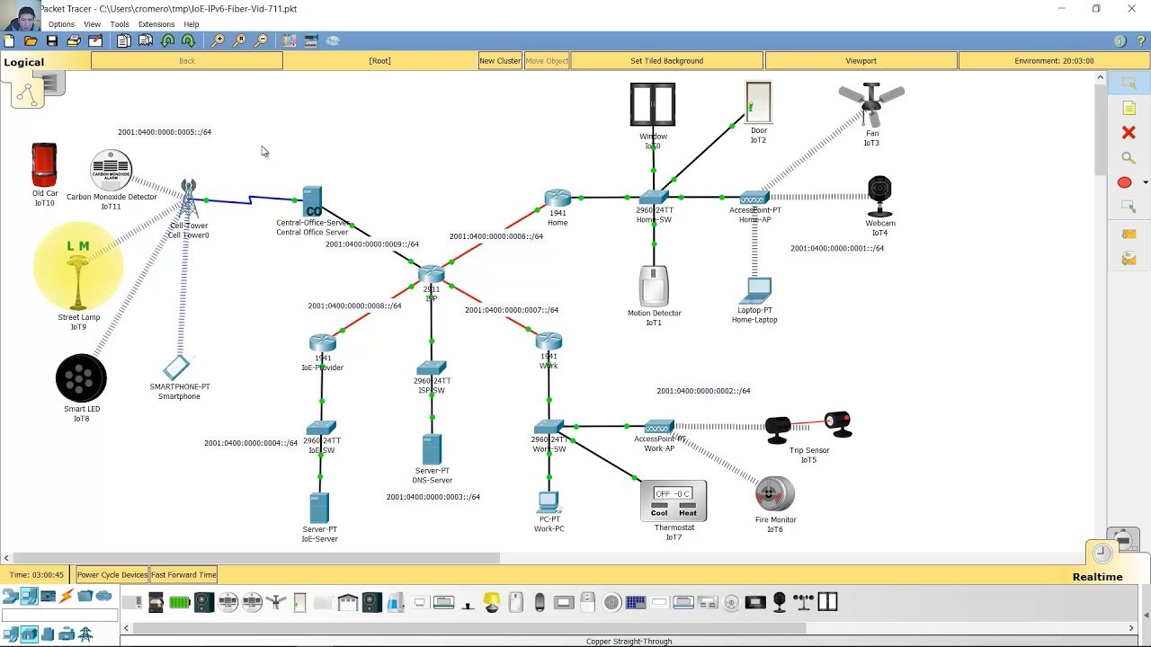This screenshot has width=1151, height=647.
Task: Choose the Select tool in right panel
Action: 1129,83
